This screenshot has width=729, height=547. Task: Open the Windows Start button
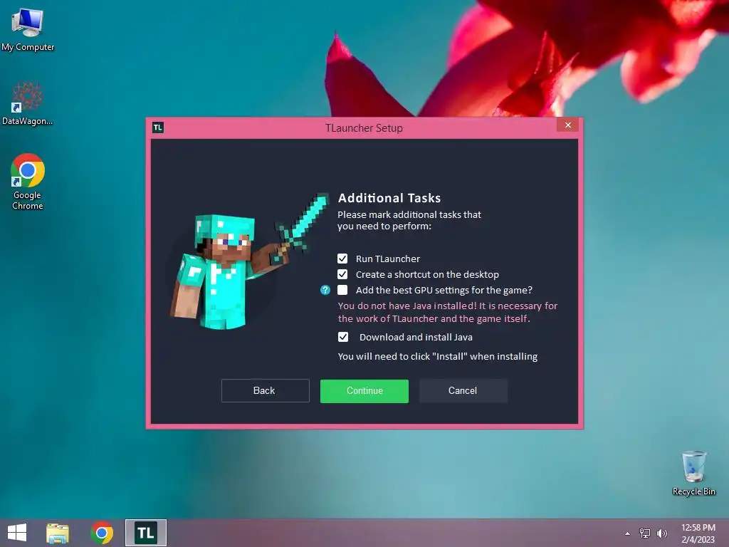17,533
